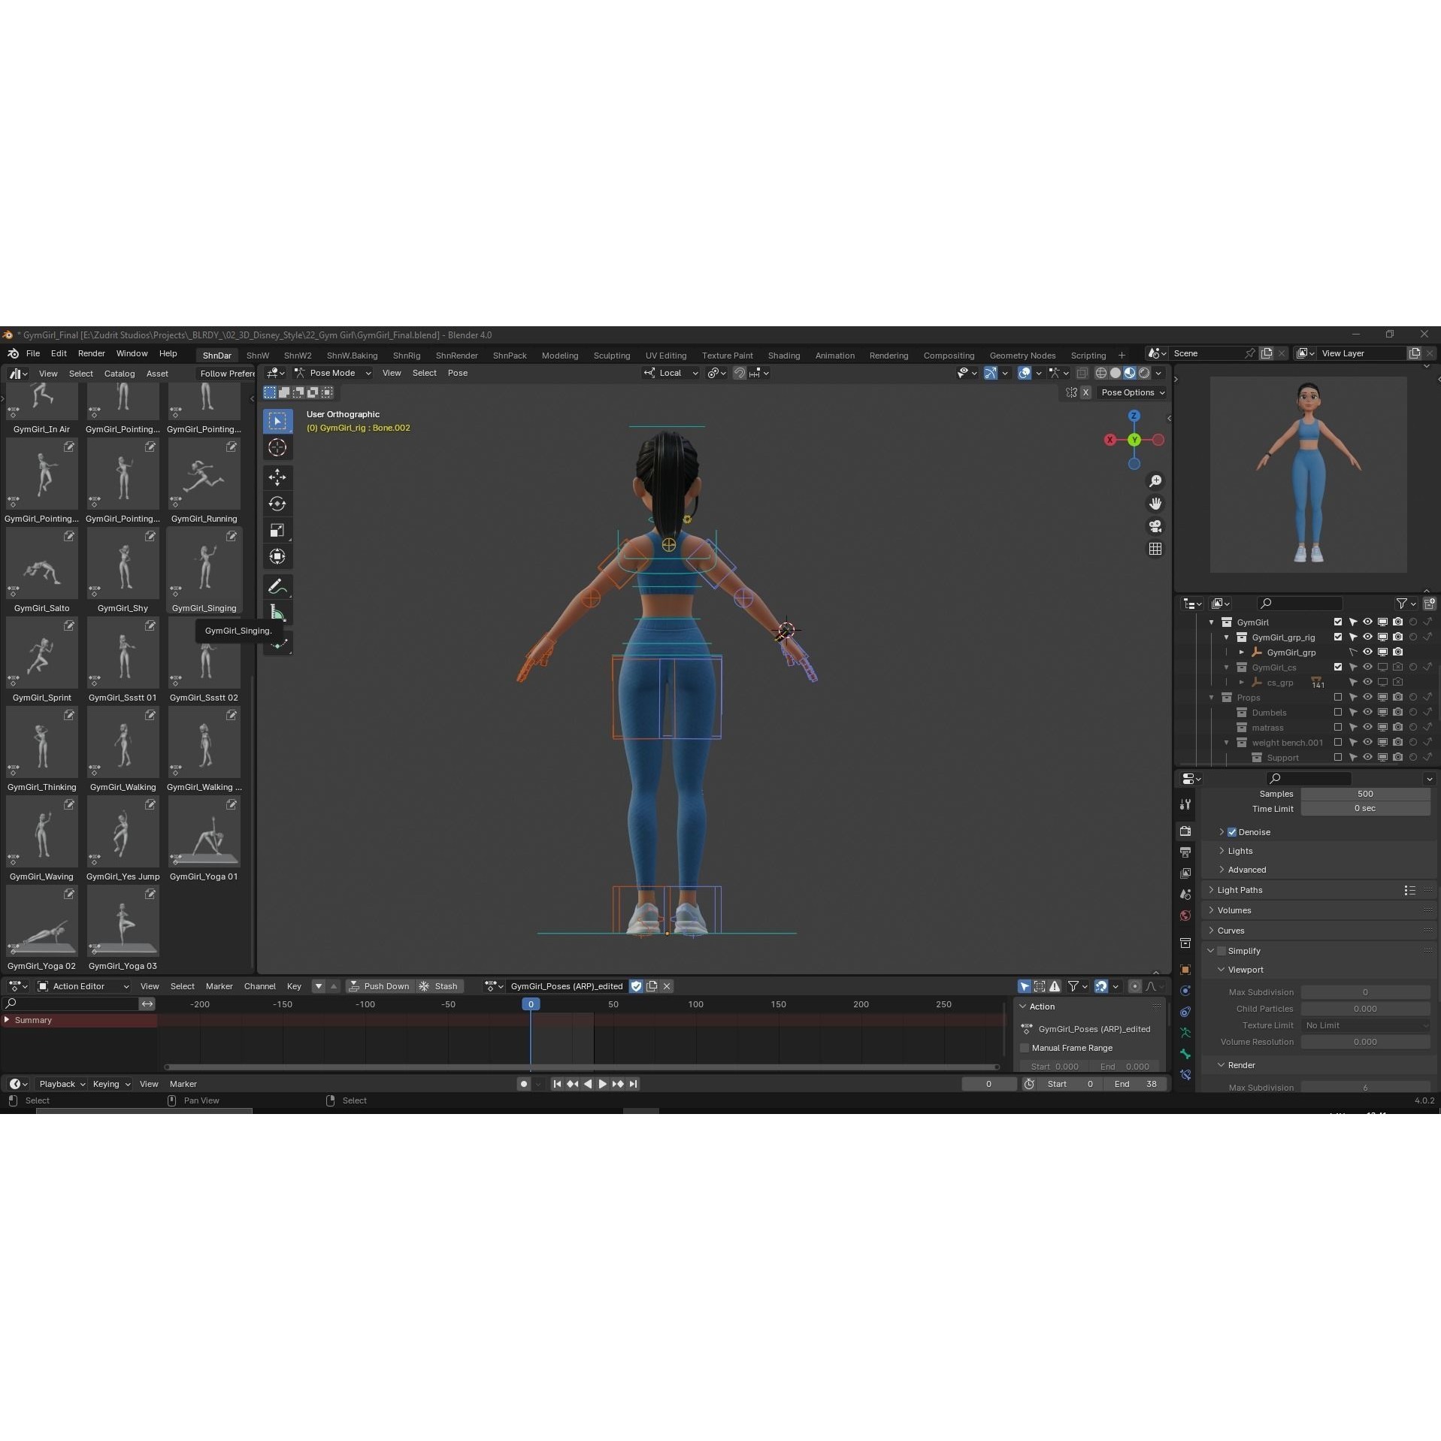
Task: Open the Pose Mode dropdown
Action: [x=332, y=373]
